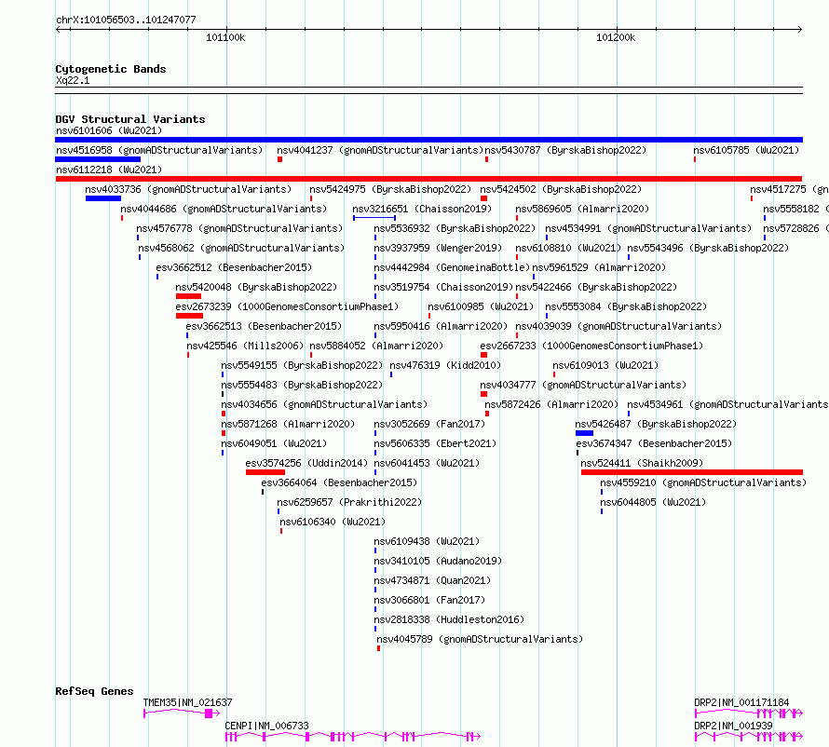Screen dimensions: 829x747
Task: Click the nsv6101606 (Wu2021) variant label
Action: tap(109, 130)
